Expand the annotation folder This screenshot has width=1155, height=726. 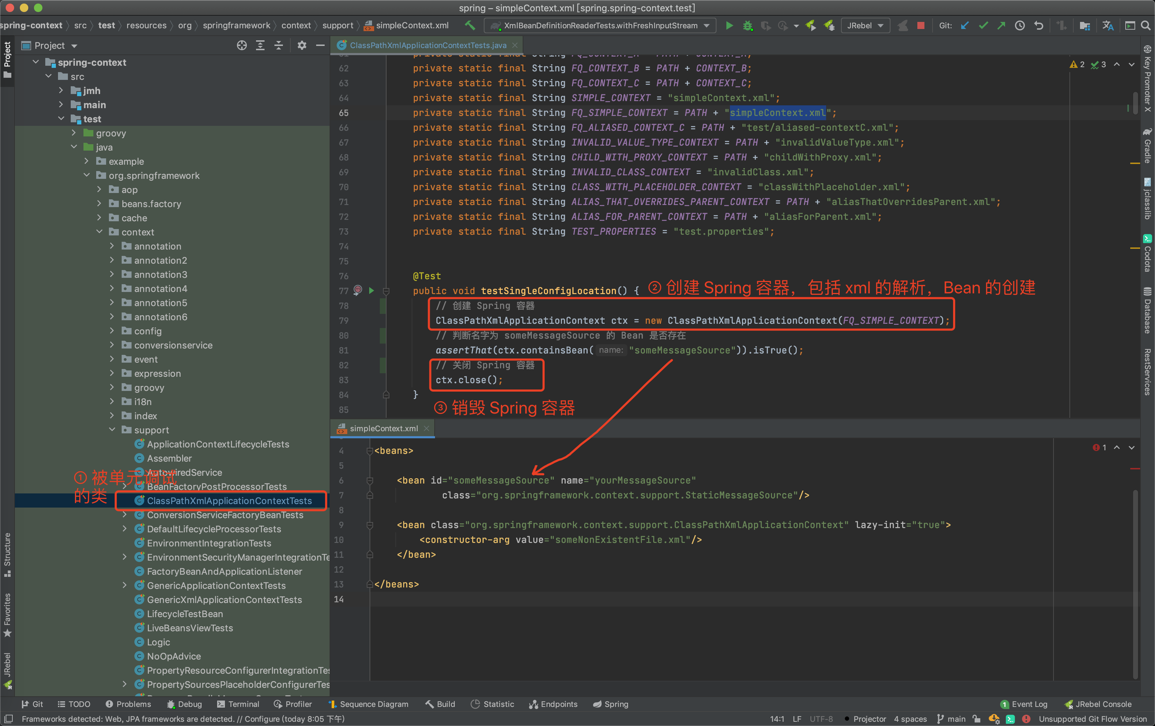112,246
